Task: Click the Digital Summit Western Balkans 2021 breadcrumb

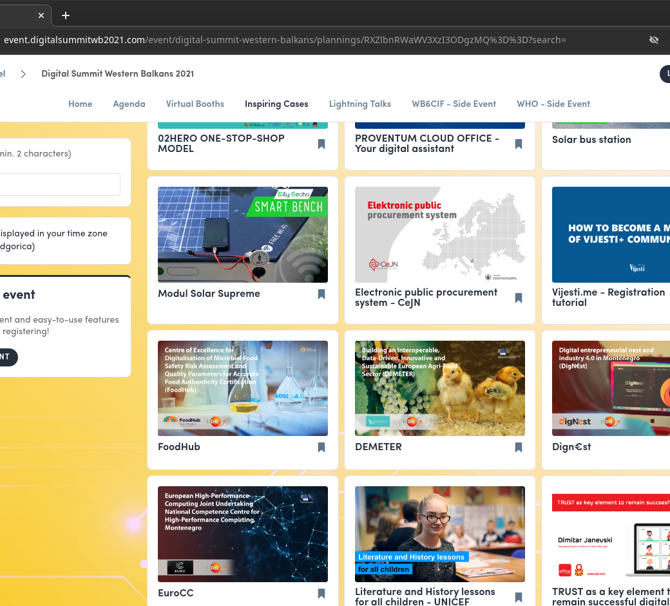Action: pyautogui.click(x=117, y=73)
